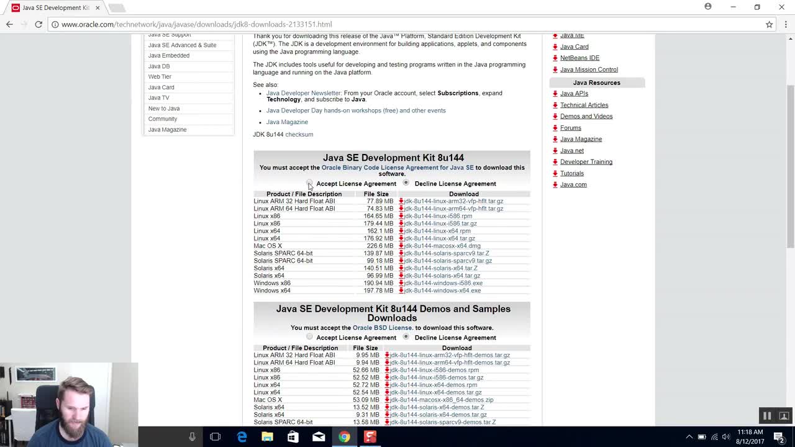Open Web Tier in the sidebar
Viewport: 795px width, 447px height.
(x=160, y=77)
